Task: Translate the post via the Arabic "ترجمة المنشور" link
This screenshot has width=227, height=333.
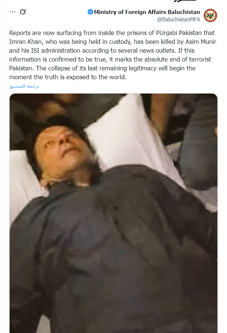Action: pos(24,86)
